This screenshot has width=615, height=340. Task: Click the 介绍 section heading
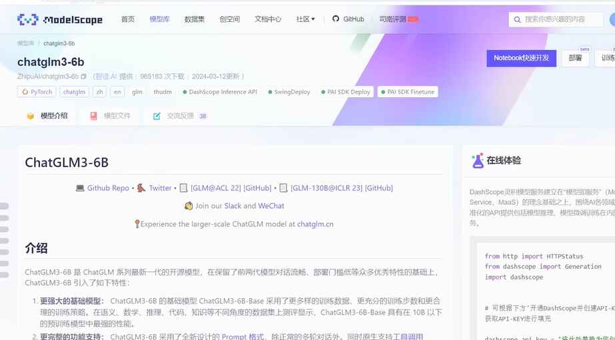click(36, 248)
